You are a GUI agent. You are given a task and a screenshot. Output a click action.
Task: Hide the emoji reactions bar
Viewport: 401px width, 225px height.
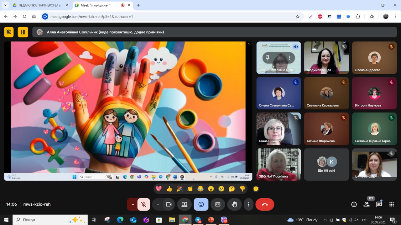point(201,204)
